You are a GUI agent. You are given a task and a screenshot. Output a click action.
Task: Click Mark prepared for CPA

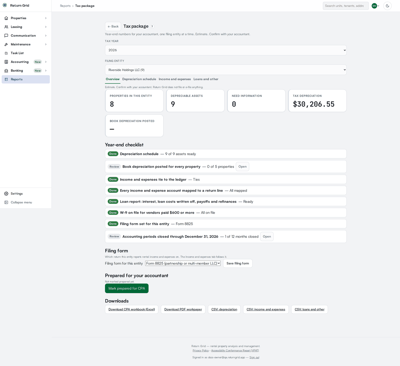point(127,288)
